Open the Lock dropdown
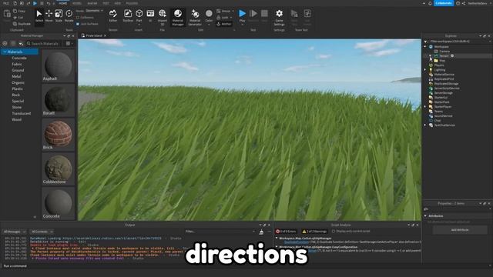 click(224, 18)
